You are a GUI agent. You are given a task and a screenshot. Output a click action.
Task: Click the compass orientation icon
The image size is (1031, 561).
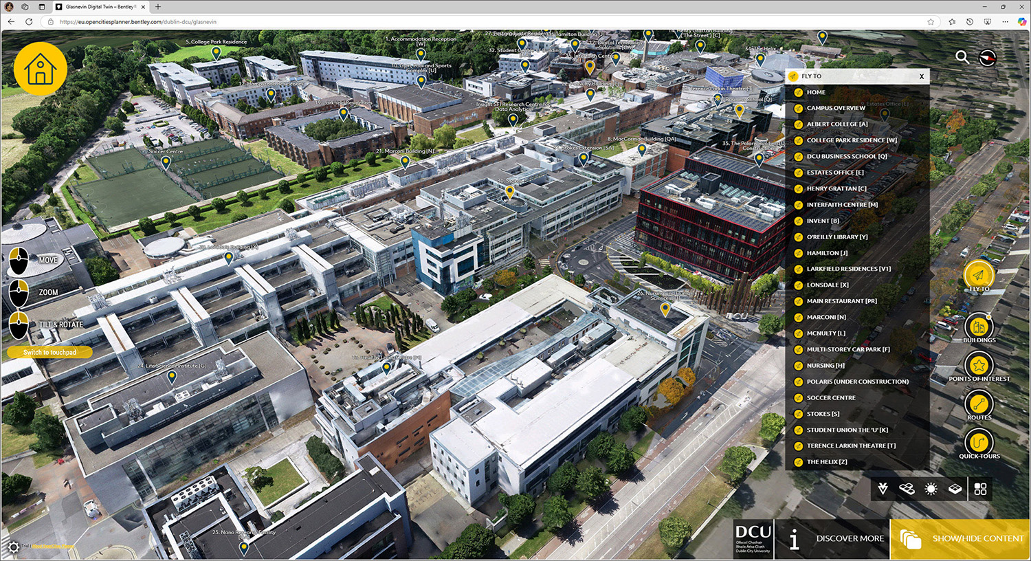988,58
